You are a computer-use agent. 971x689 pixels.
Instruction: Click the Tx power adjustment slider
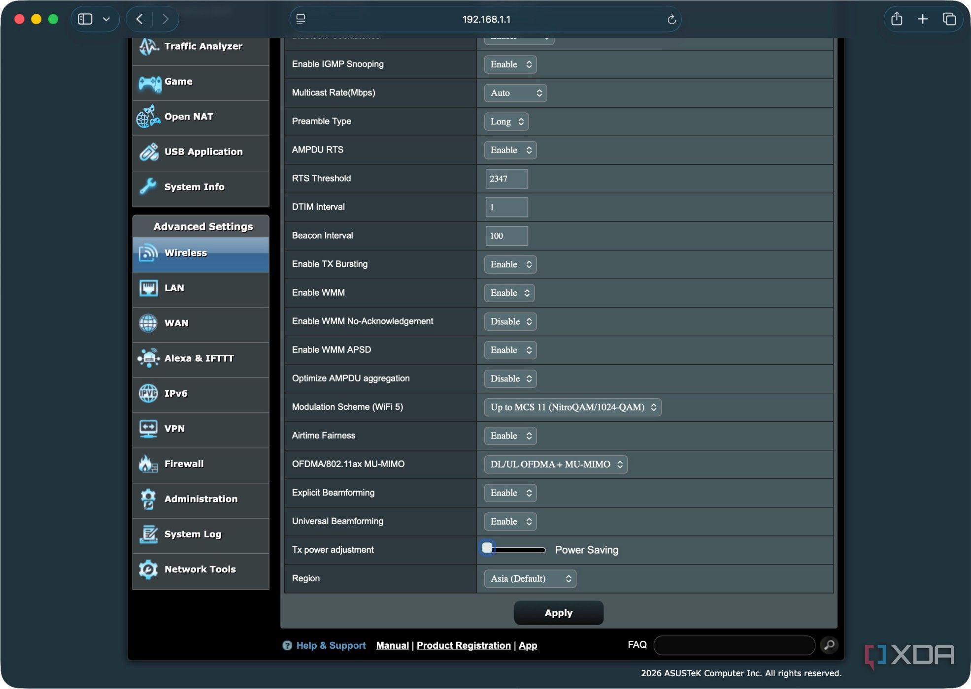coord(513,549)
